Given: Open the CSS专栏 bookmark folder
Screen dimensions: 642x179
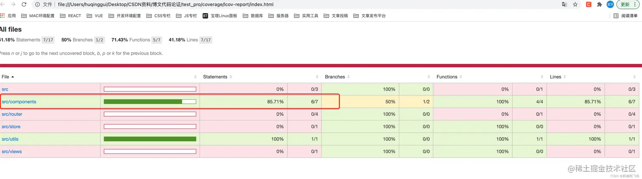Looking at the screenshot, I should 158,16.
